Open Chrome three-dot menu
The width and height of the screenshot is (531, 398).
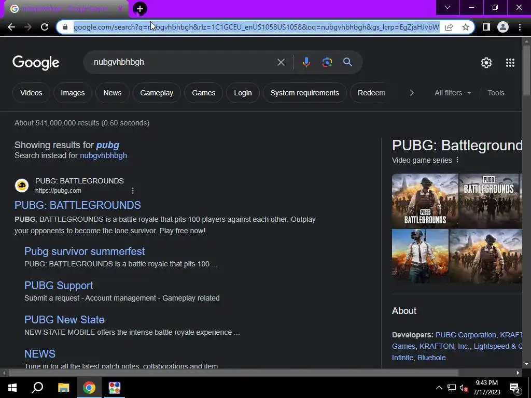520,27
